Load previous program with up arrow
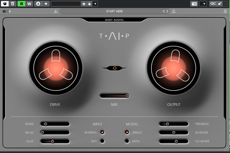Image resolution: width=230 pixels, height=153 pixels. pyautogui.click(x=84, y=4)
